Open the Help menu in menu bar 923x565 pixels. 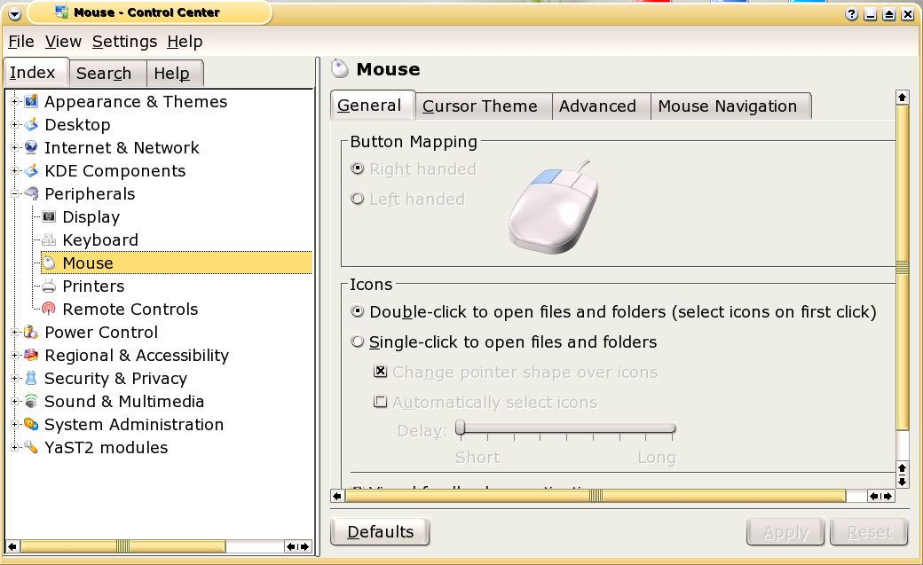185,41
